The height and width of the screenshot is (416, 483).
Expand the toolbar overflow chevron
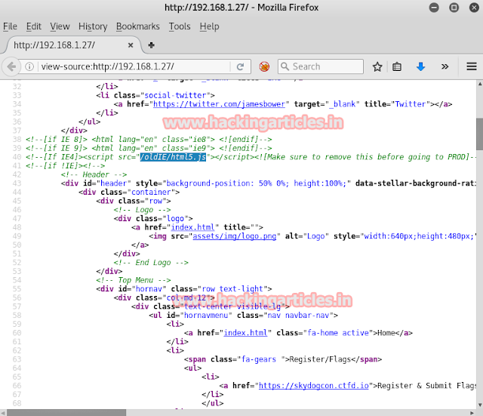[445, 66]
